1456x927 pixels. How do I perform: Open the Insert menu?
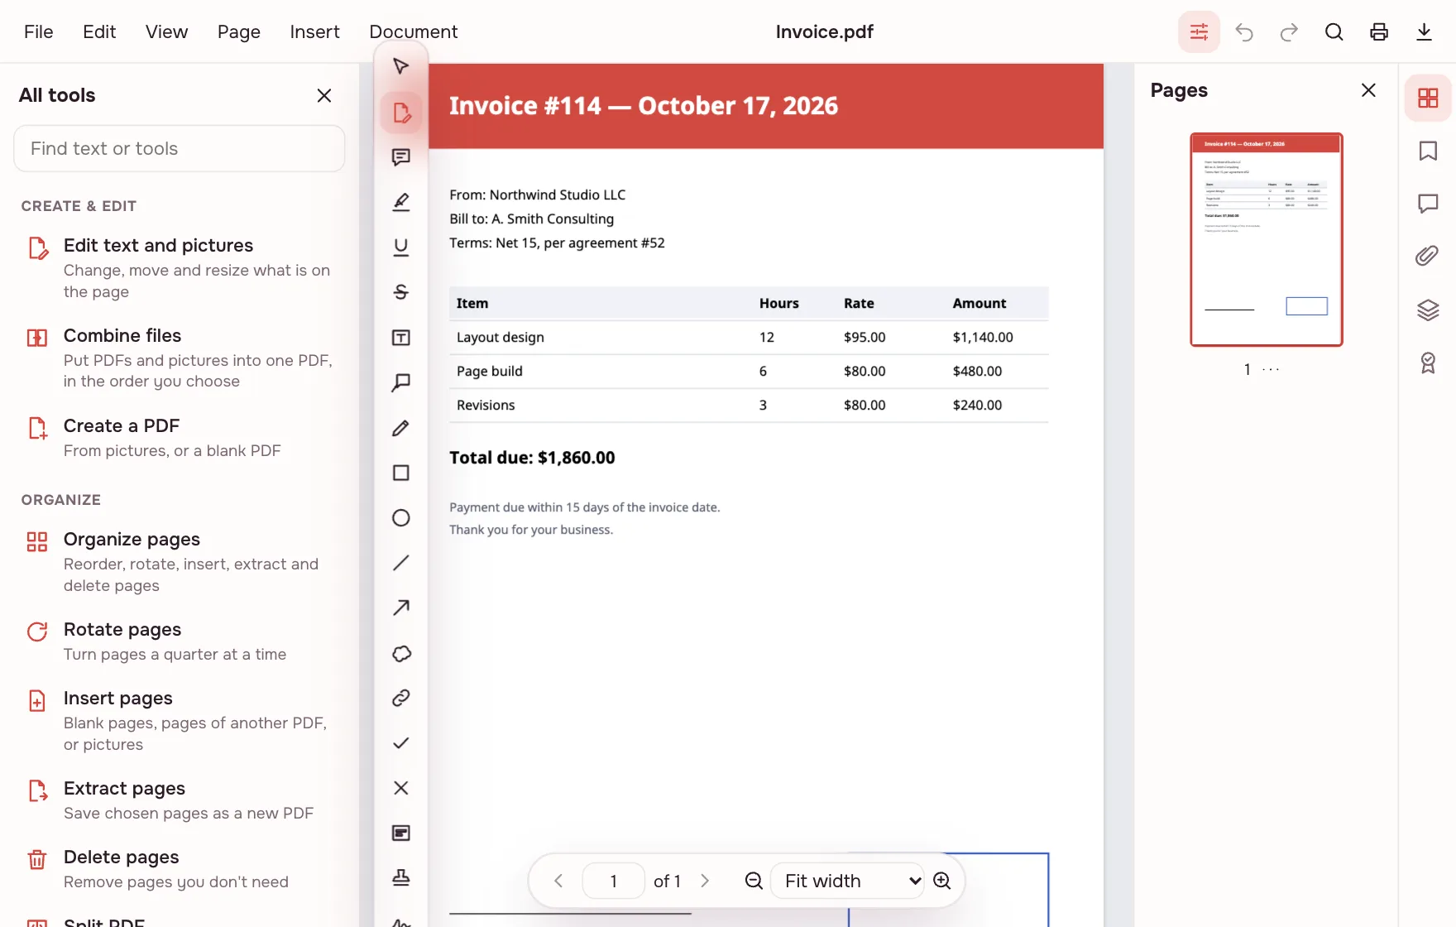tap(314, 31)
